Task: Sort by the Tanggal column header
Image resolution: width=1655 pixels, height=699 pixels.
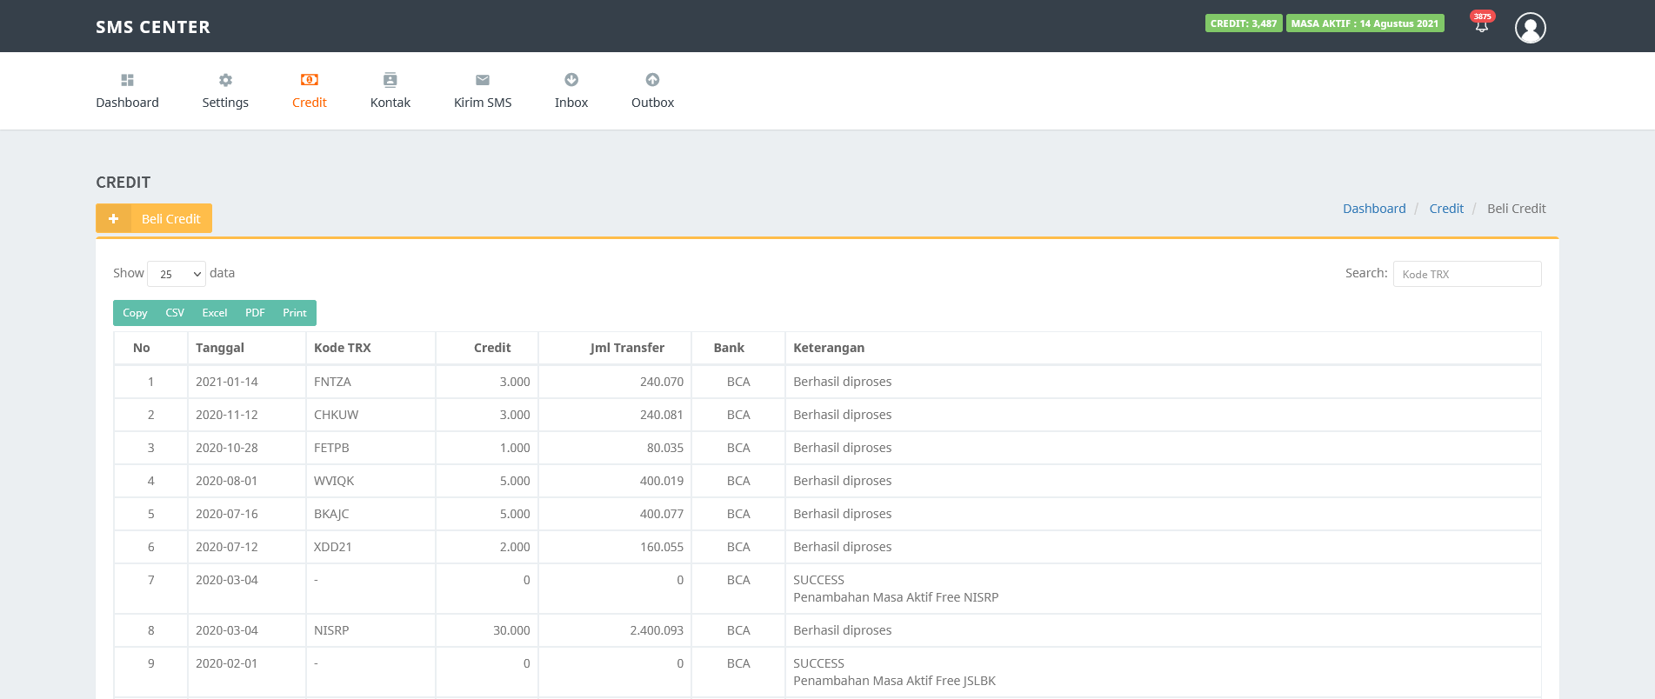Action: click(x=247, y=348)
